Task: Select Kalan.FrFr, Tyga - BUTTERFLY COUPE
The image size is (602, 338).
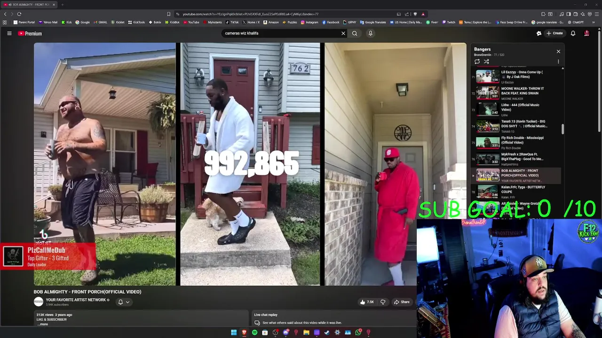Action: pos(515,192)
